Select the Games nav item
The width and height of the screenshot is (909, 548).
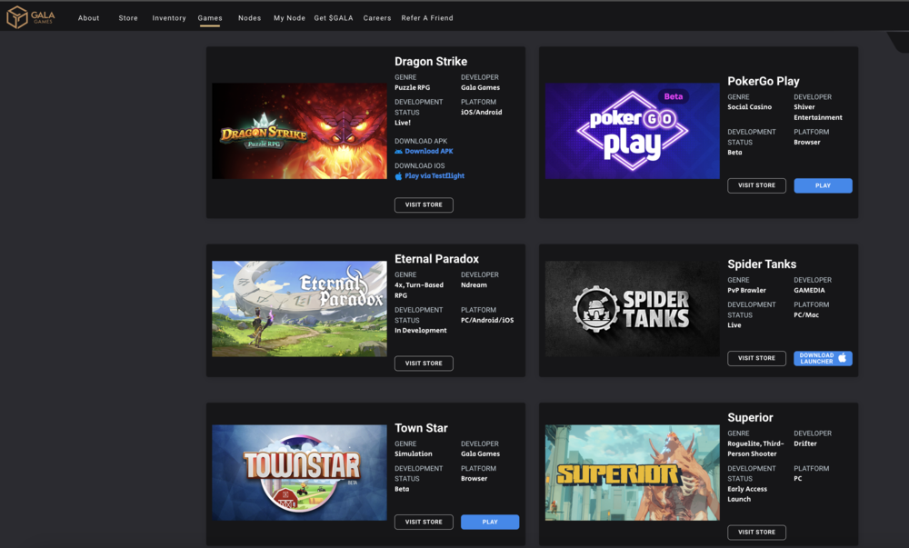click(x=210, y=18)
